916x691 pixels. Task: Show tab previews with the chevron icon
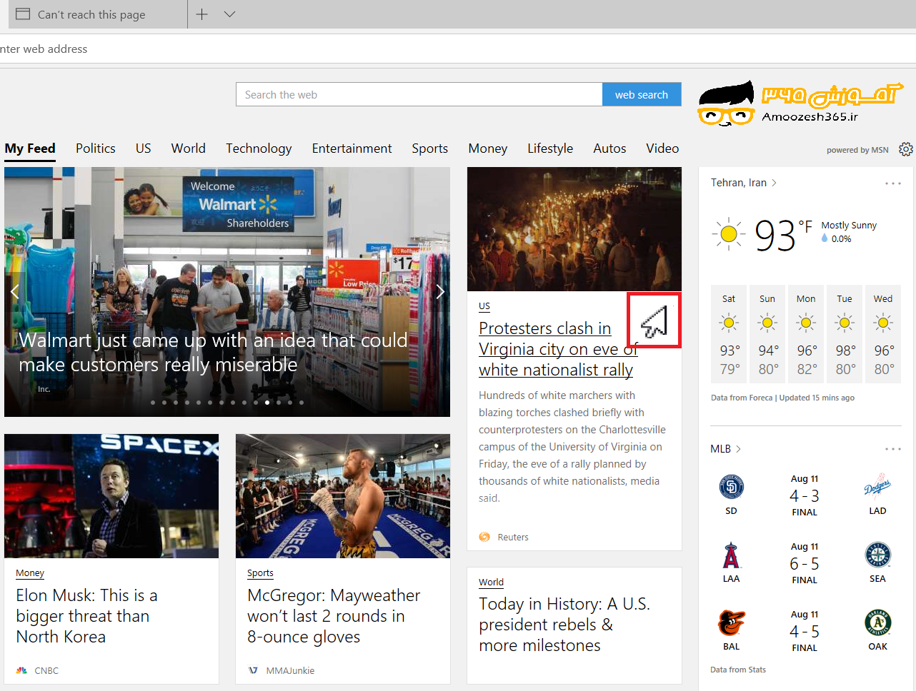pos(229,14)
